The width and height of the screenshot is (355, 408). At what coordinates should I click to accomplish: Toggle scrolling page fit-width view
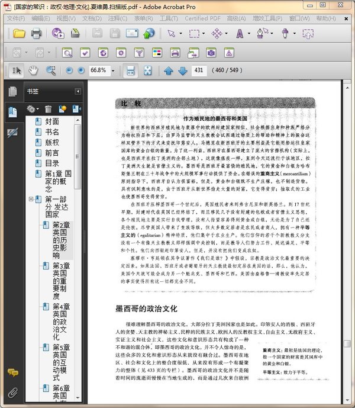coord(130,70)
